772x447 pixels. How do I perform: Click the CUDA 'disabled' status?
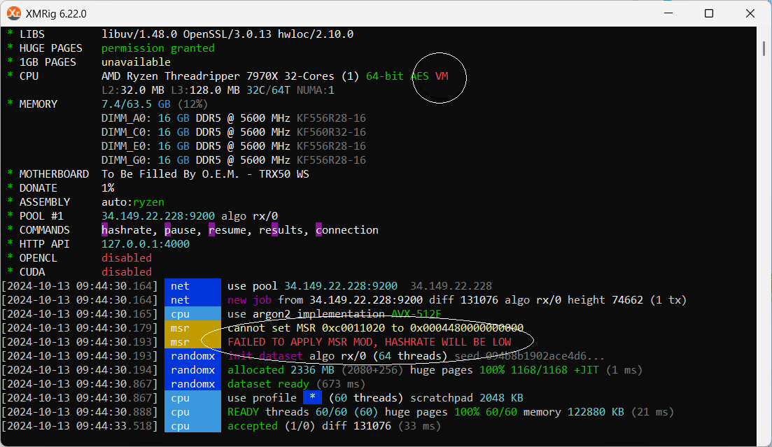click(x=127, y=271)
